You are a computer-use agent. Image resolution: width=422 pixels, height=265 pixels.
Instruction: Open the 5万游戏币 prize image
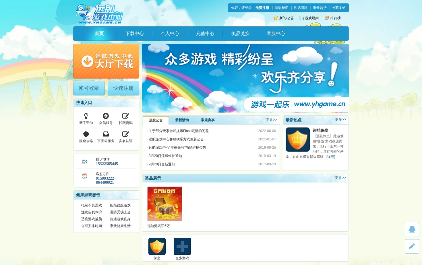164,204
